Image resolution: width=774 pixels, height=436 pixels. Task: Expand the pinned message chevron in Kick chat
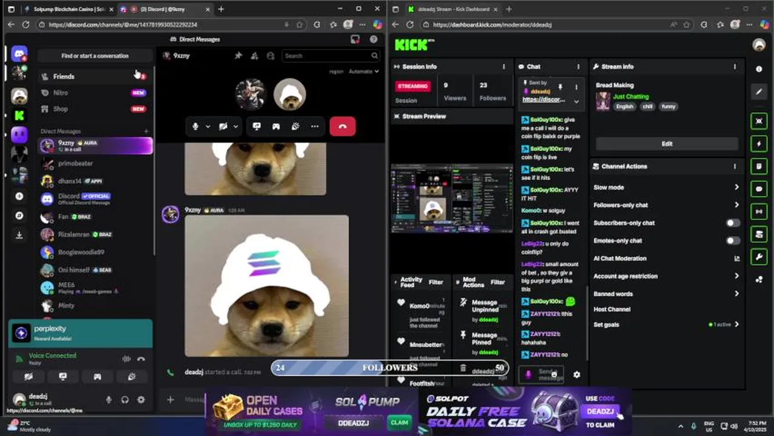(576, 102)
